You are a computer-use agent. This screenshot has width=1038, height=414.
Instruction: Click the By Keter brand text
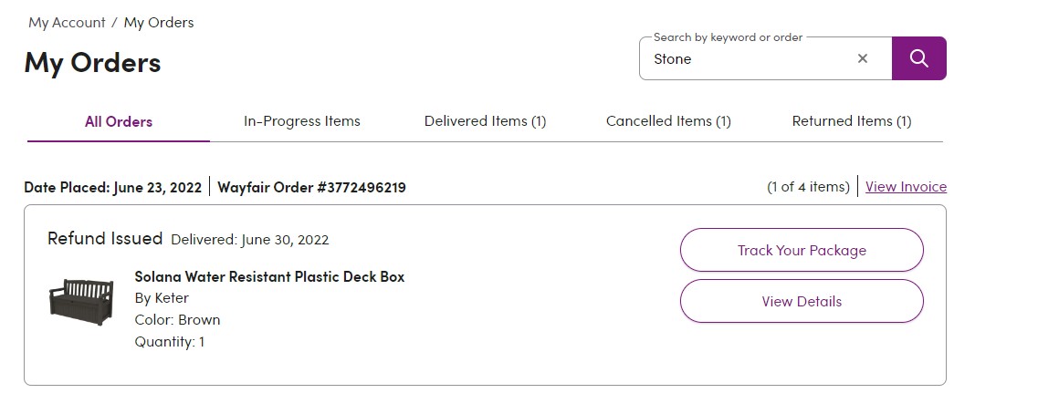[162, 298]
